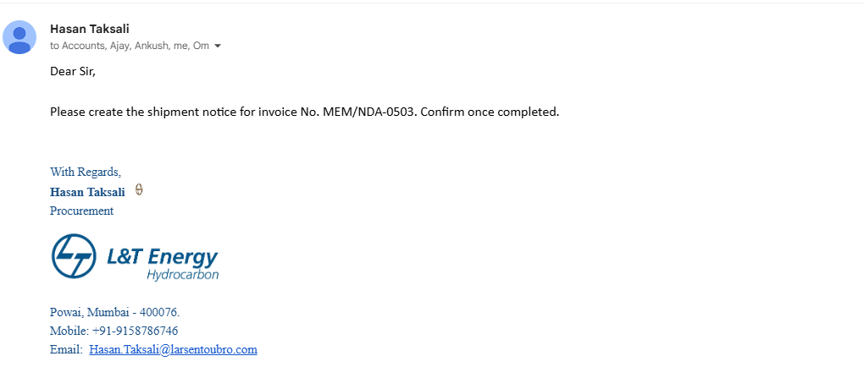
Task: Expand recipient details arrow beside Om
Action: pos(217,47)
